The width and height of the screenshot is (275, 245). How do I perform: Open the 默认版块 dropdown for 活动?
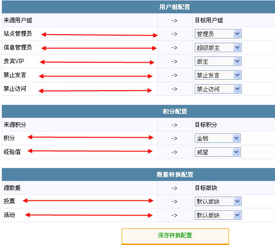pos(218,215)
